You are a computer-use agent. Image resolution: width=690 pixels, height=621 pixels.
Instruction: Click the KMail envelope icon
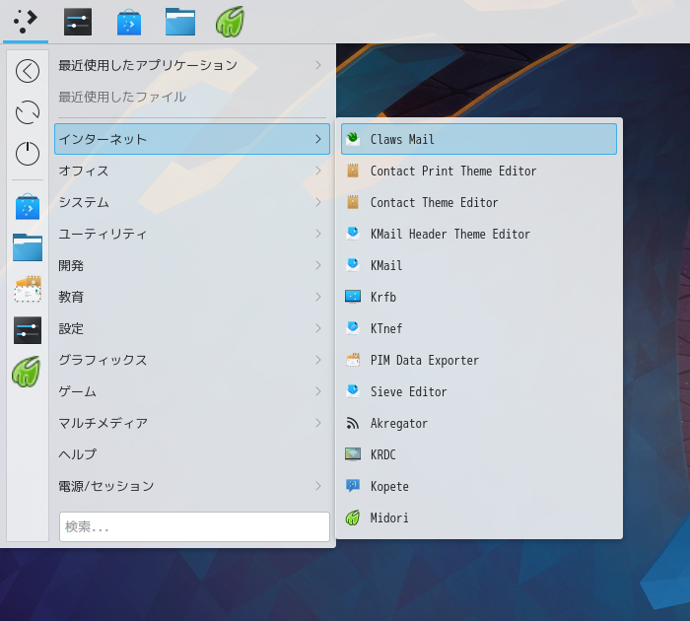(353, 265)
